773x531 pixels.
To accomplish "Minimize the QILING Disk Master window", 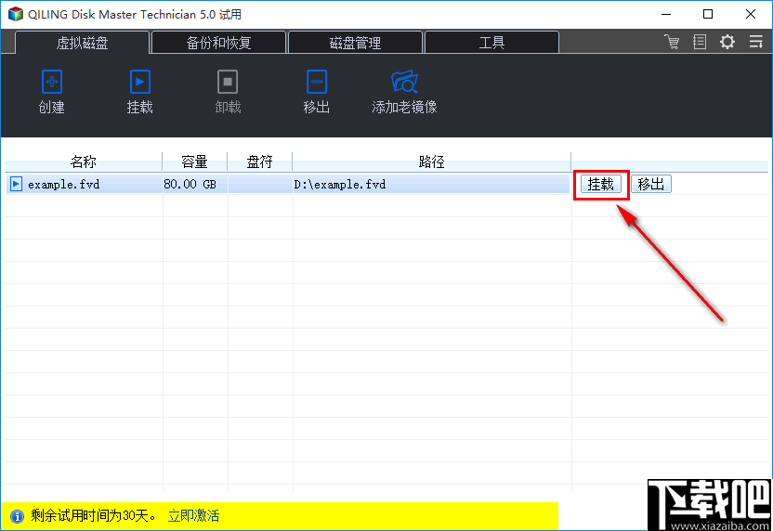I will pyautogui.click(x=666, y=14).
